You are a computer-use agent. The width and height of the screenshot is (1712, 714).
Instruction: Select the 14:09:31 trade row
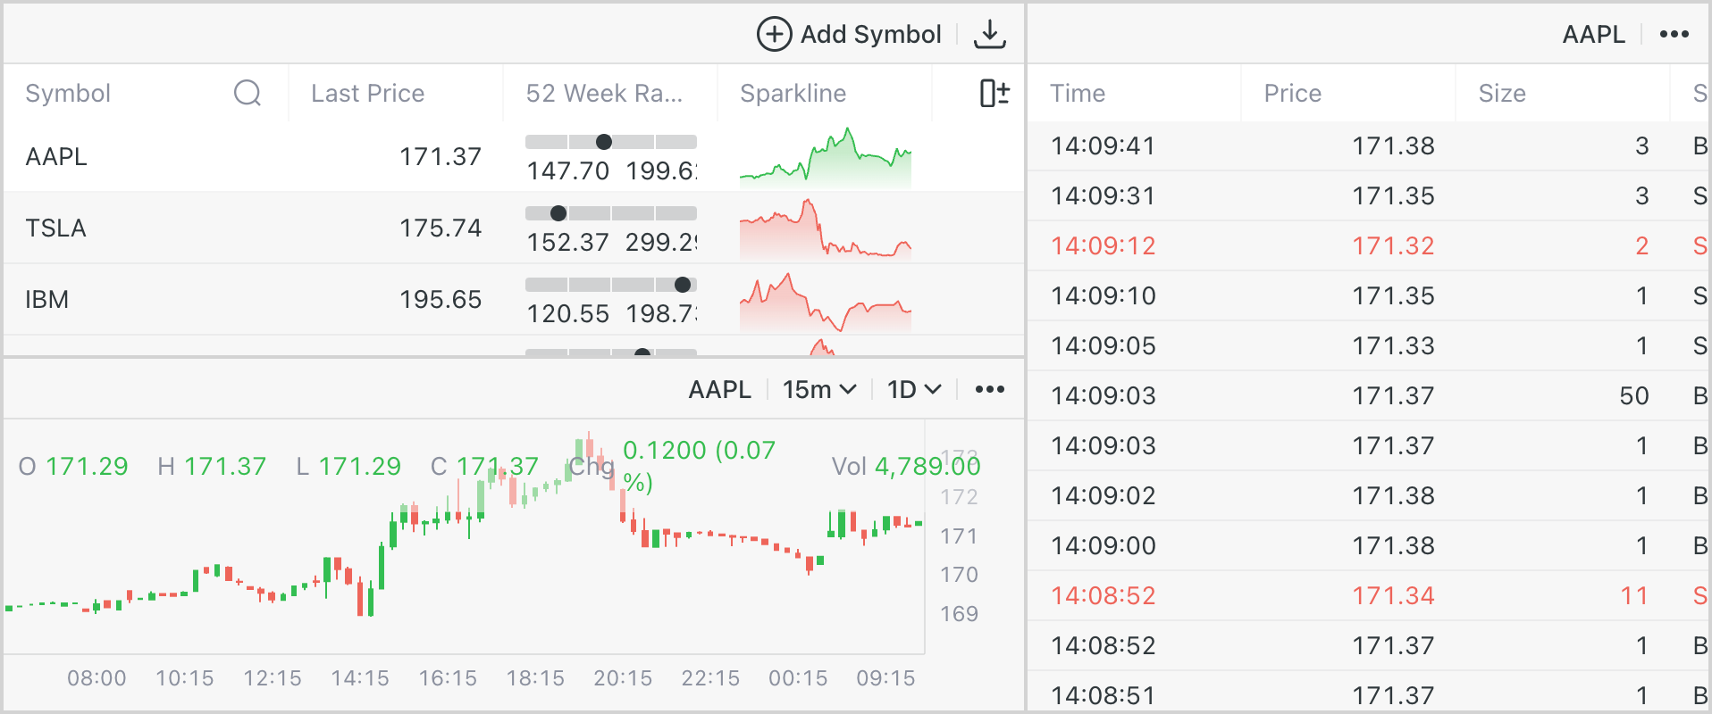coord(1368,195)
